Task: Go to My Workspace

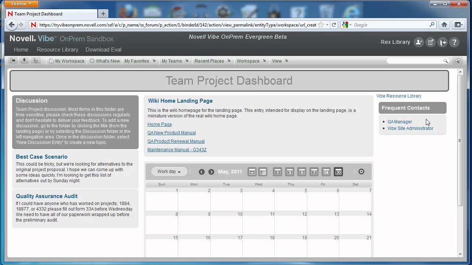Action: tap(67, 61)
